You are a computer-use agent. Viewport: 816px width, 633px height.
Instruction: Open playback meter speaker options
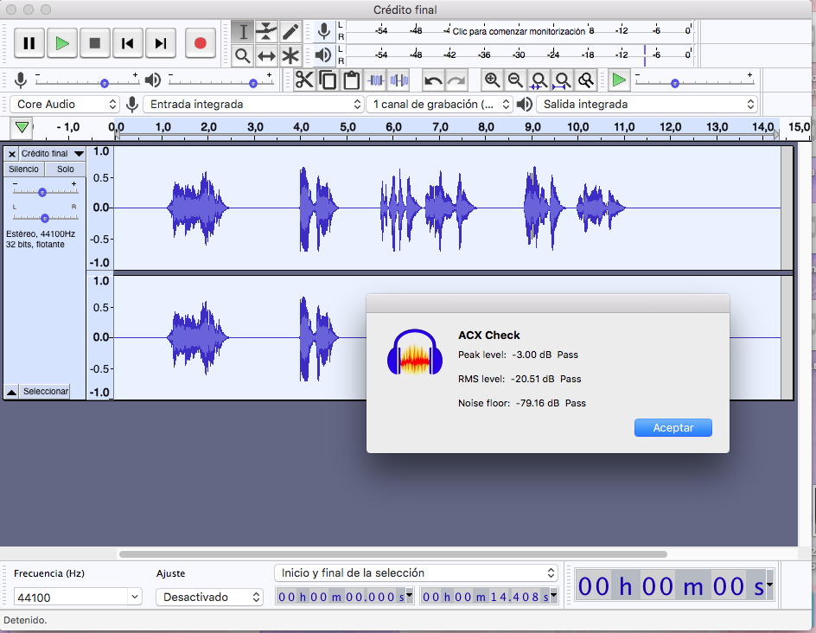(x=323, y=54)
